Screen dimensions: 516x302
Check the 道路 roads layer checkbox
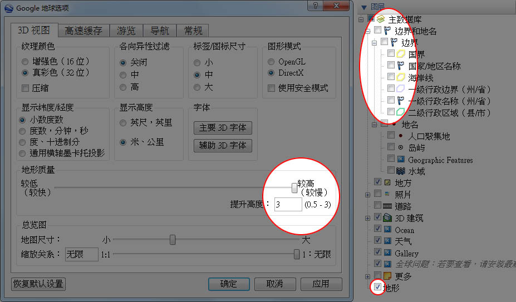coord(377,205)
